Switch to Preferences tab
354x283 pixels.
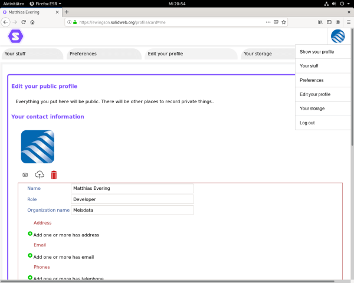click(104, 54)
